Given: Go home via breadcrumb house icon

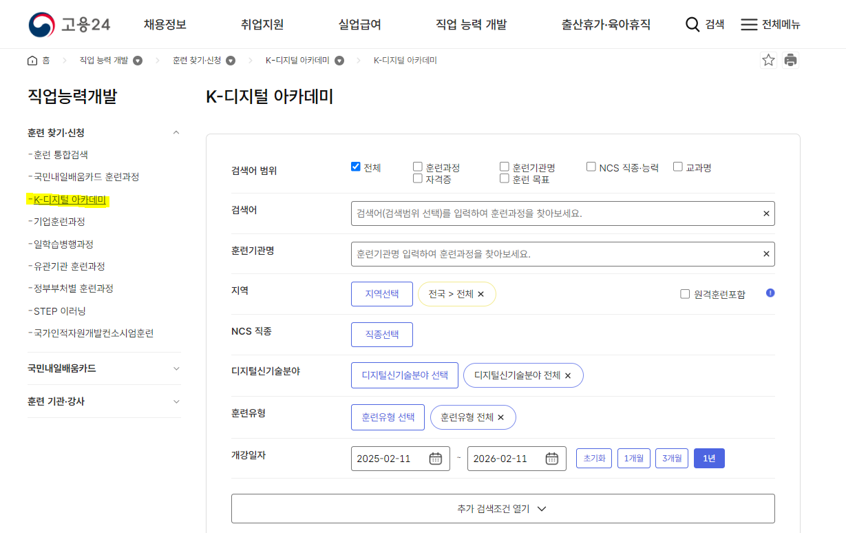Looking at the screenshot, I should tap(32, 61).
